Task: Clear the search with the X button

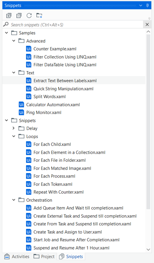Action: coord(147,24)
